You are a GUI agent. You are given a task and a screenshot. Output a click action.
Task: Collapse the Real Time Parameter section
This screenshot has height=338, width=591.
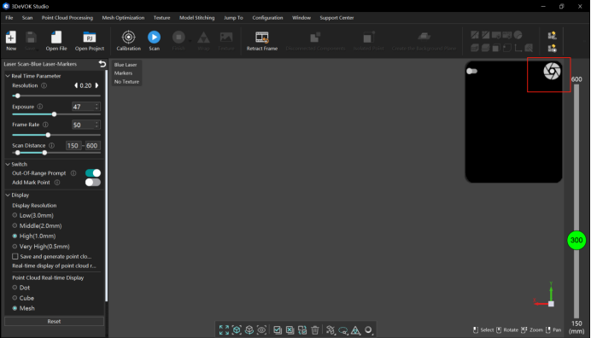[8, 76]
